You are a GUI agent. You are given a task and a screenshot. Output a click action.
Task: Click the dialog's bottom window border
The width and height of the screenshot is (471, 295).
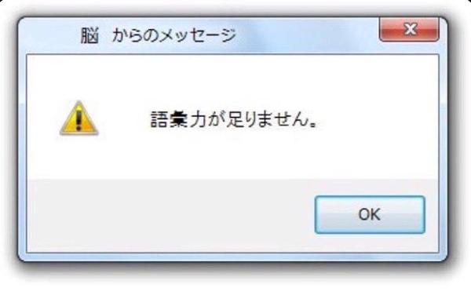pos(233,257)
